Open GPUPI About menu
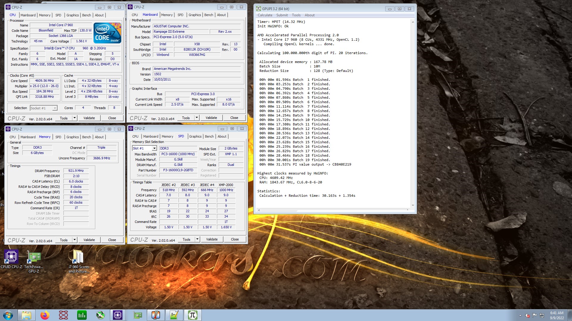Image resolution: width=572 pixels, height=321 pixels. coord(310,15)
